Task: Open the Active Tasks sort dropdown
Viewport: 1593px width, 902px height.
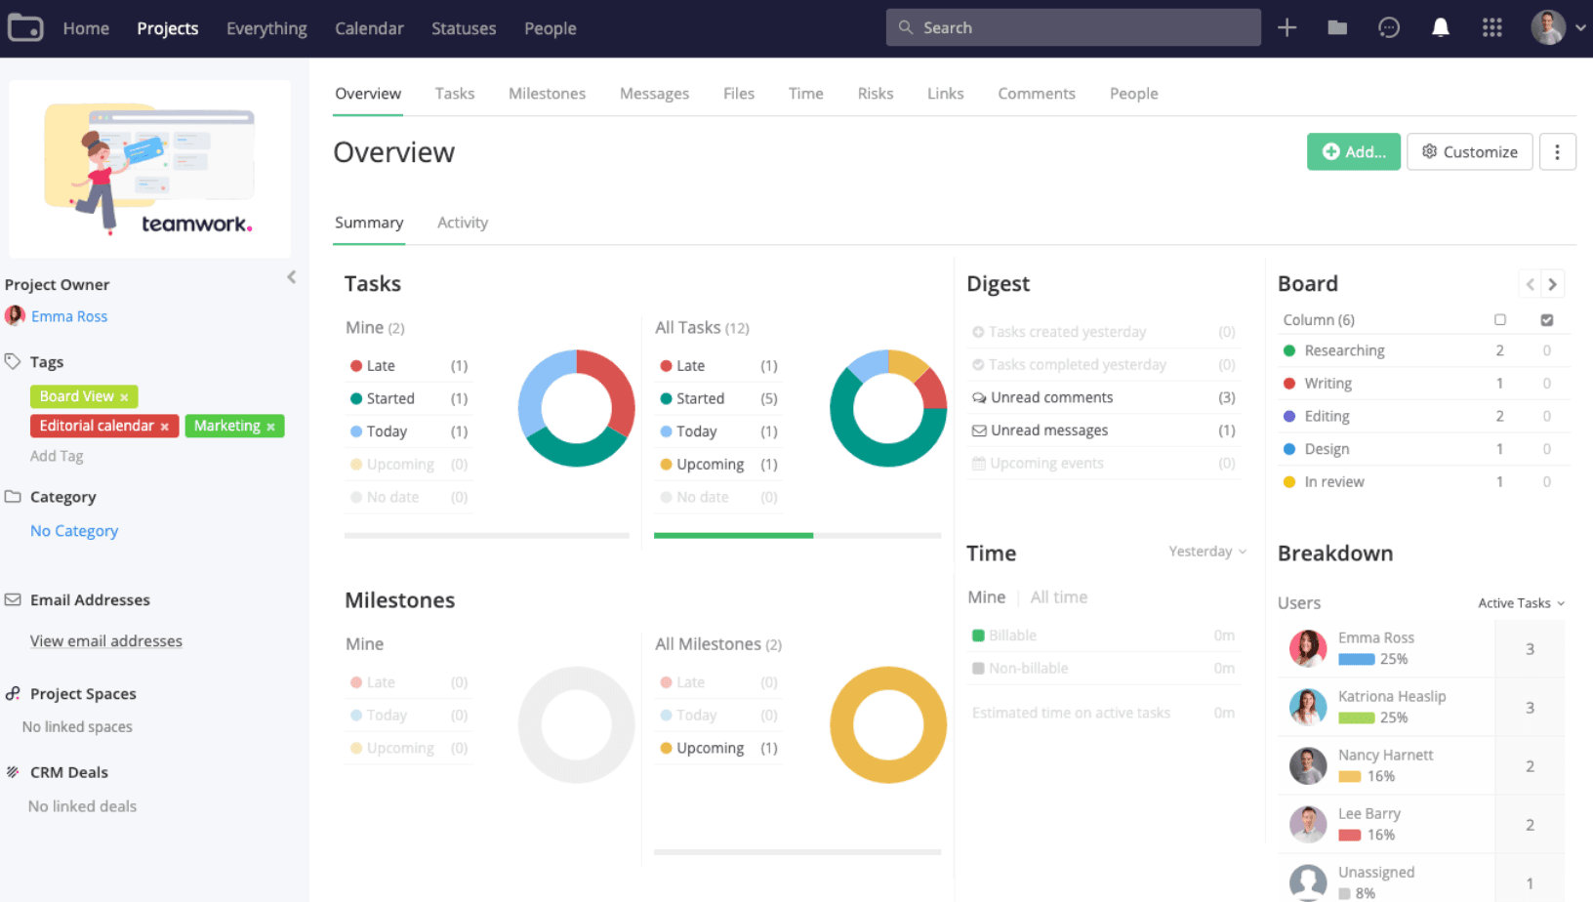Action: pos(1520,603)
